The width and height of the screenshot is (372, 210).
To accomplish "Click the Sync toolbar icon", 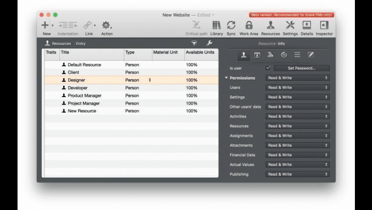I will coord(231,26).
